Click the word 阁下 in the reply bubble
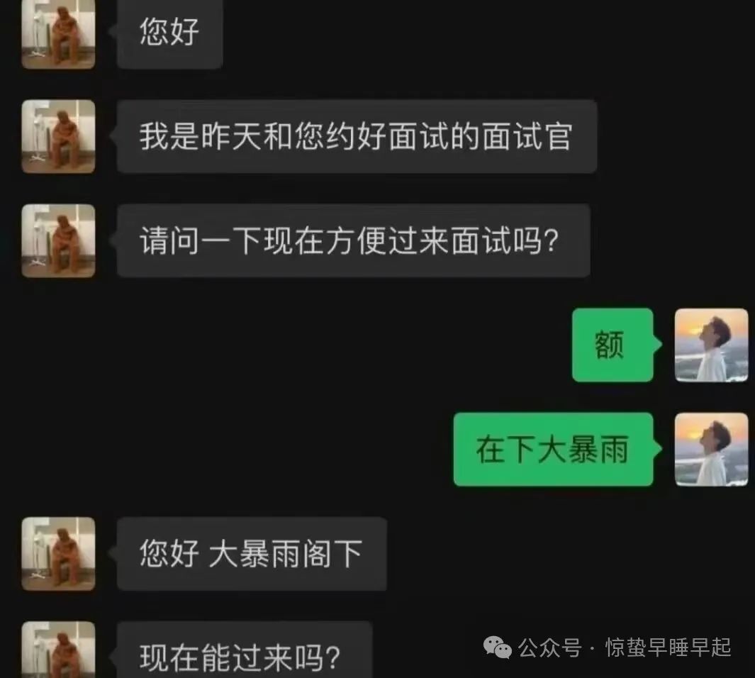This screenshot has height=678, width=755. click(x=332, y=553)
